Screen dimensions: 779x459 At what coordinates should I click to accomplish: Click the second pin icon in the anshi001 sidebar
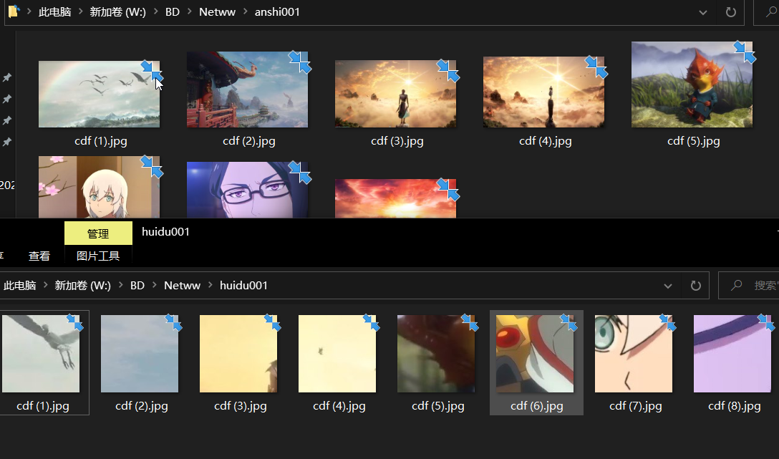coord(7,99)
